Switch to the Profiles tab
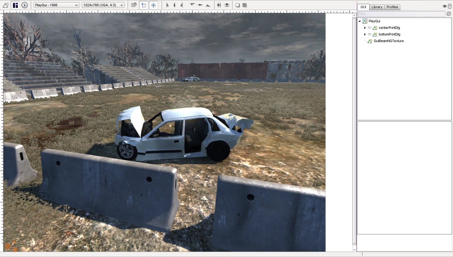453x257 pixels. (x=392, y=7)
